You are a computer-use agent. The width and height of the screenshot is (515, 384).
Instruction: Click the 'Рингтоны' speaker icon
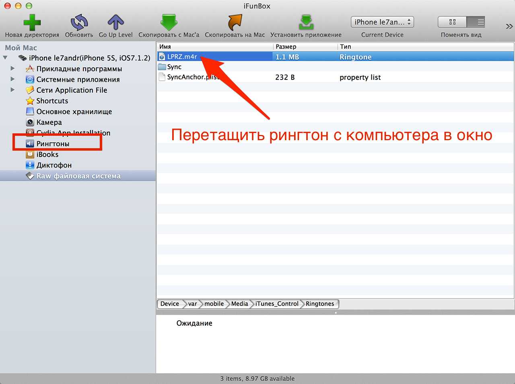[30, 143]
